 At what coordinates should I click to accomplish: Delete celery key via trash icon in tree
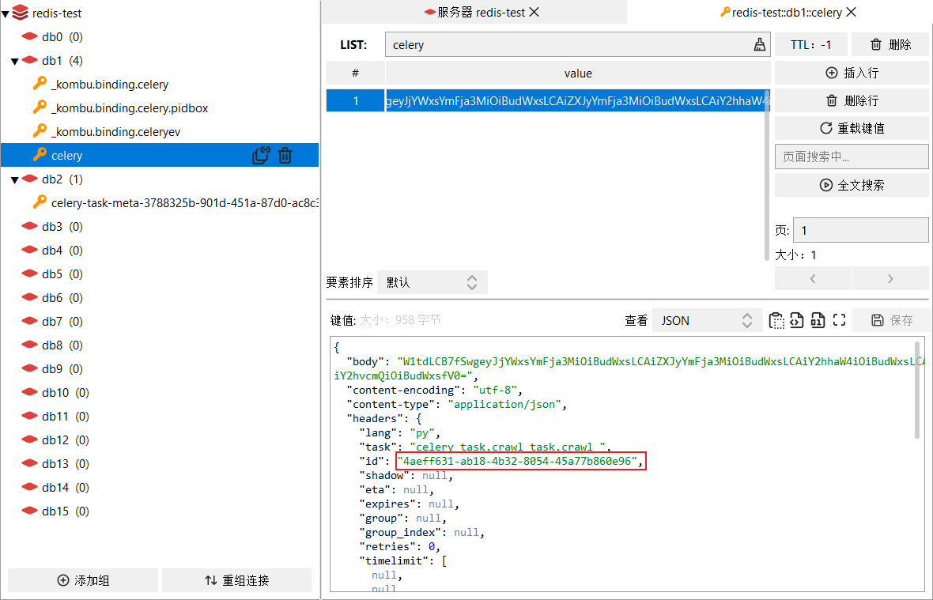(285, 155)
